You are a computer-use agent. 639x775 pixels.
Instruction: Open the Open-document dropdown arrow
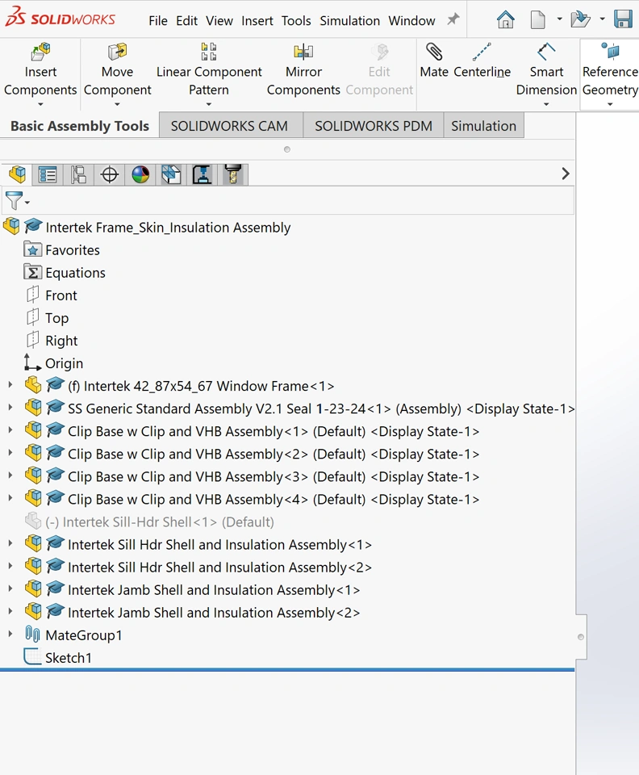(603, 19)
